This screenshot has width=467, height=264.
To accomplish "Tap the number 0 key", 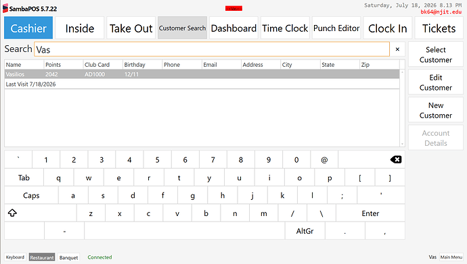I will click(x=296, y=160).
